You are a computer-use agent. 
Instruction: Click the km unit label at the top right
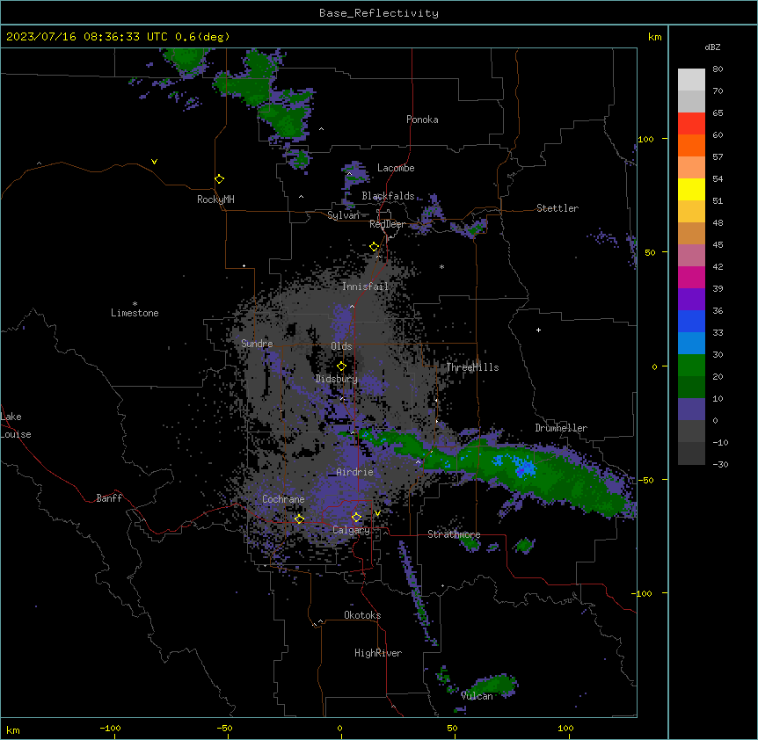(x=654, y=37)
